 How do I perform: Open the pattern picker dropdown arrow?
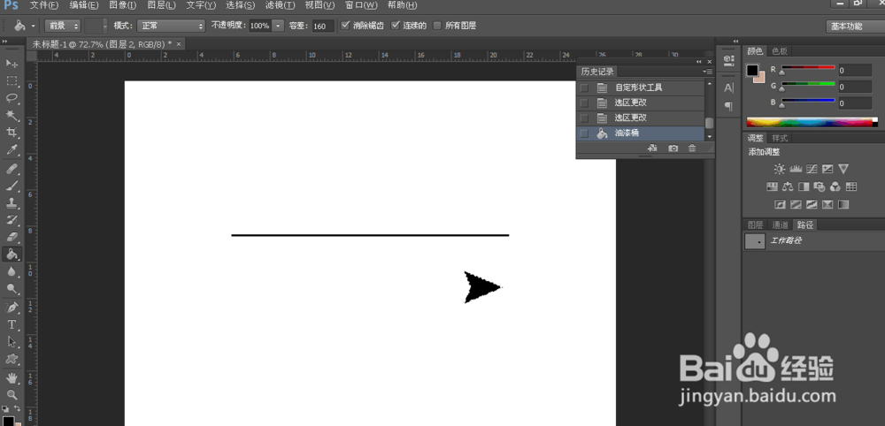coord(104,26)
